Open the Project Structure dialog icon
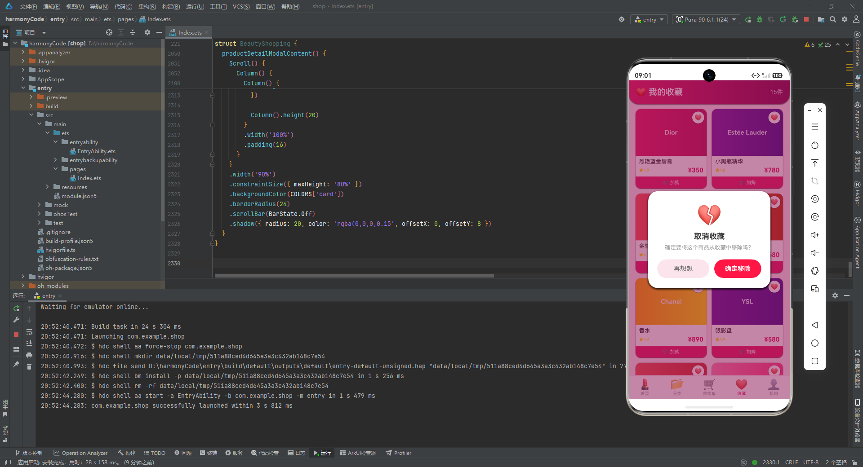This screenshot has width=863, height=467. 821,20
